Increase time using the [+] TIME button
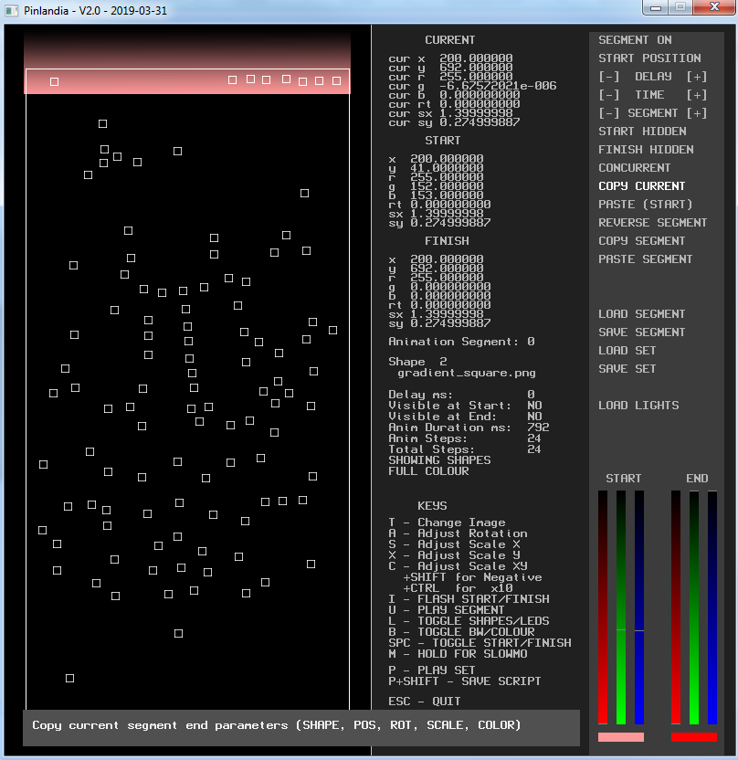Image resolution: width=738 pixels, height=760 pixels. coord(697,95)
